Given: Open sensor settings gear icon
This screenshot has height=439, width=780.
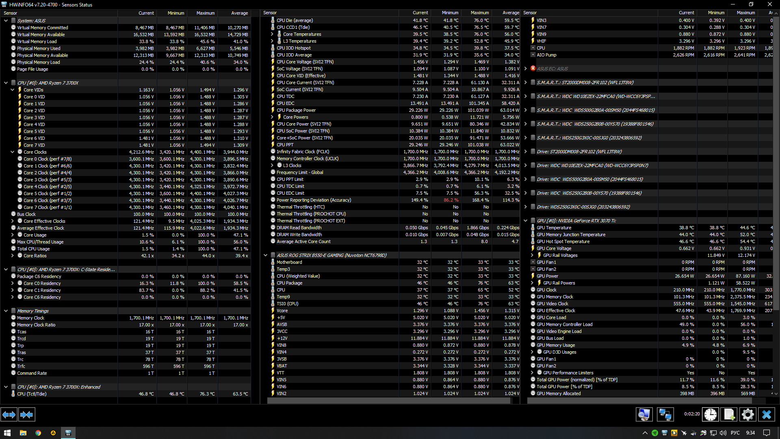Looking at the screenshot, I should pos(747,415).
